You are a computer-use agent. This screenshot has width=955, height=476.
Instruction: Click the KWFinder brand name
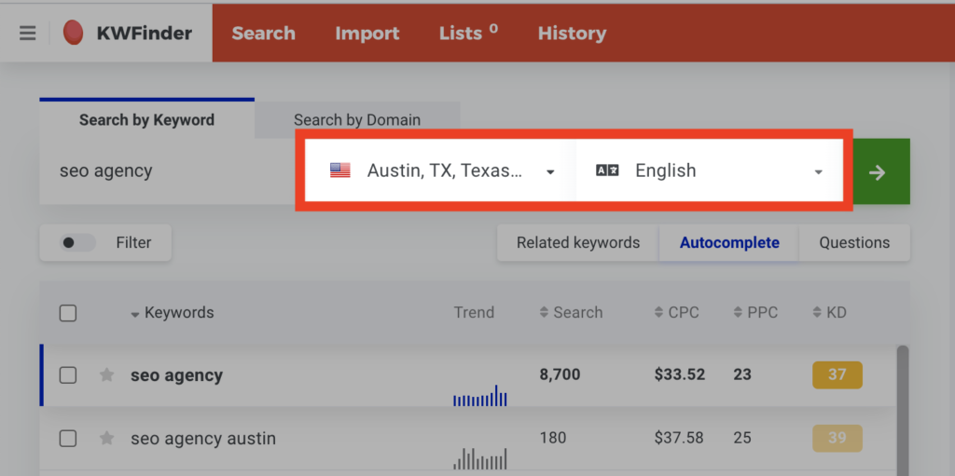click(145, 34)
